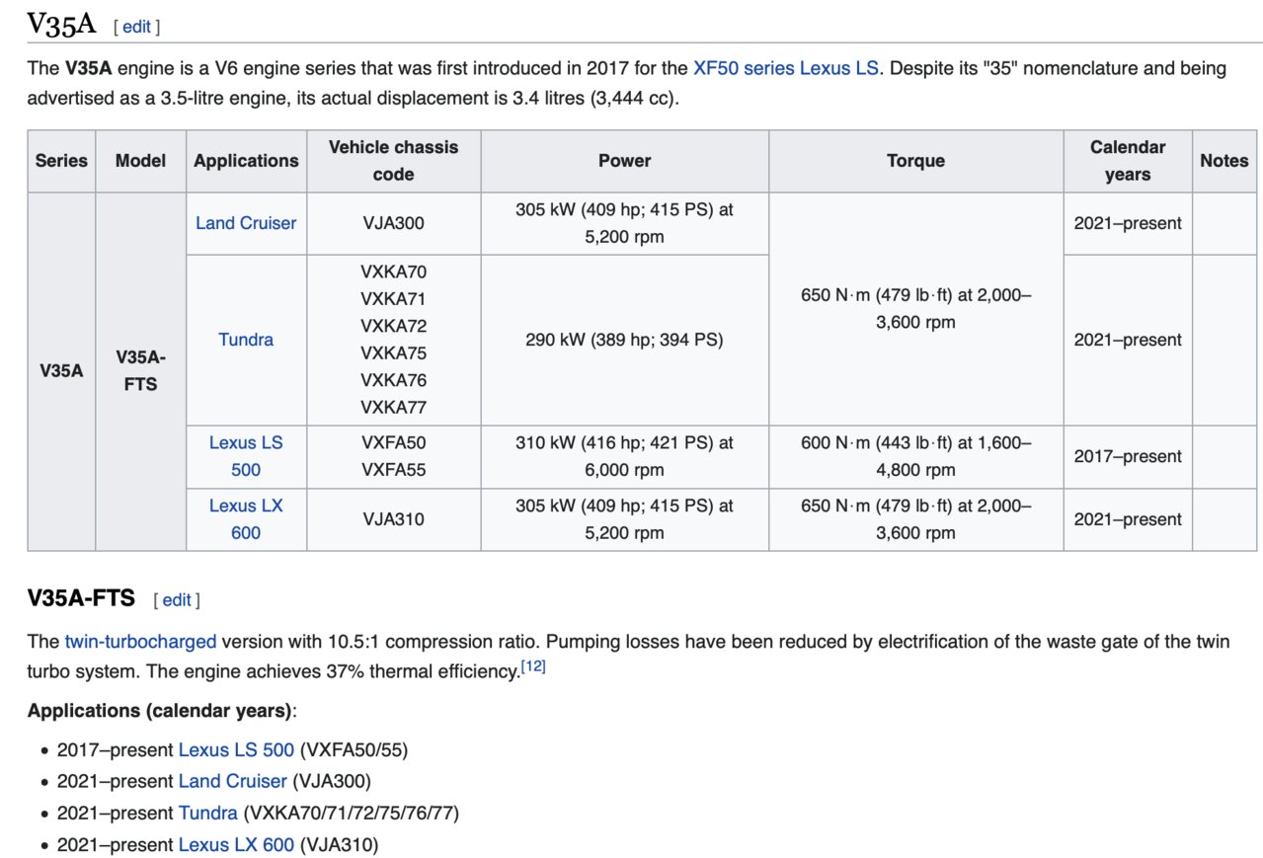Image resolution: width=1263 pixels, height=858 pixels.
Task: Click the Model column header
Action: coord(140,161)
